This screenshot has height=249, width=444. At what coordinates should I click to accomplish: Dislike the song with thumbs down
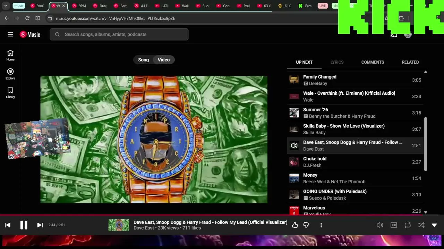[306, 225]
